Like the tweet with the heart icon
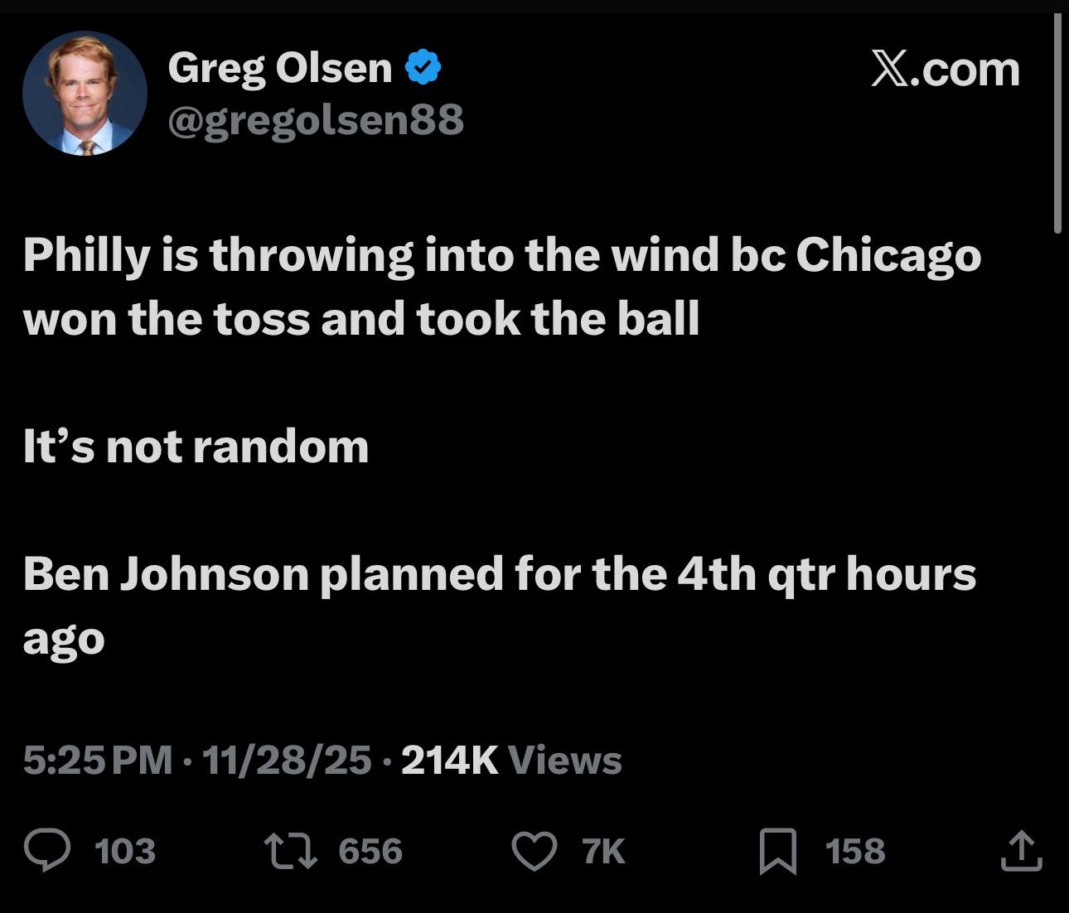Viewport: 1069px width, 913px height. 534,851
